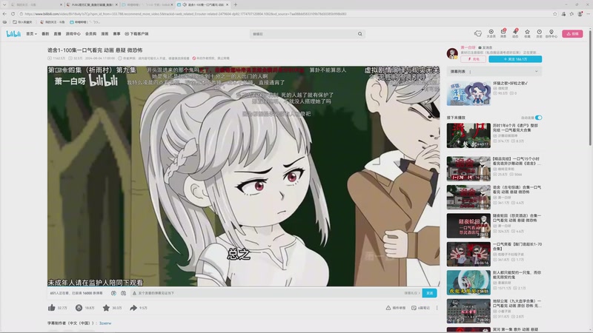This screenshot has width=593, height=333.
Task: Open subtitle author 3zxerw link
Action: 105,323
